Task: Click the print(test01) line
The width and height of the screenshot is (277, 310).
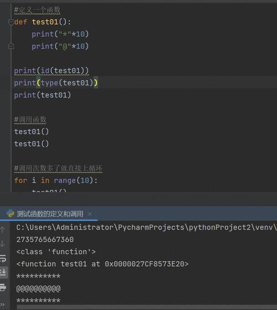Action: [x=43, y=95]
